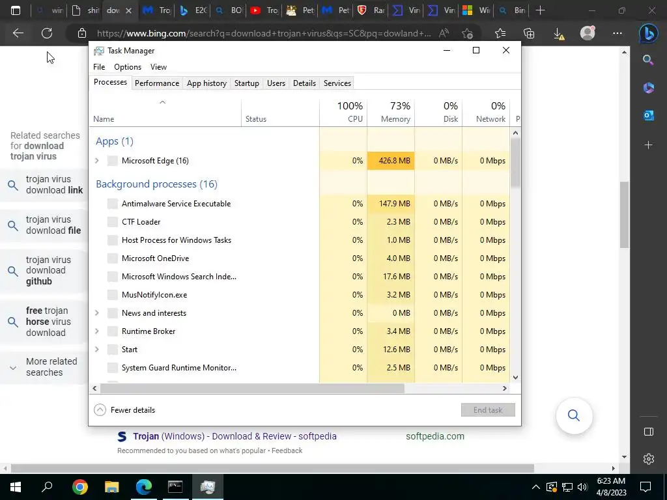667x500 pixels.
Task: Show hidden system tray icons
Action: tap(535, 487)
